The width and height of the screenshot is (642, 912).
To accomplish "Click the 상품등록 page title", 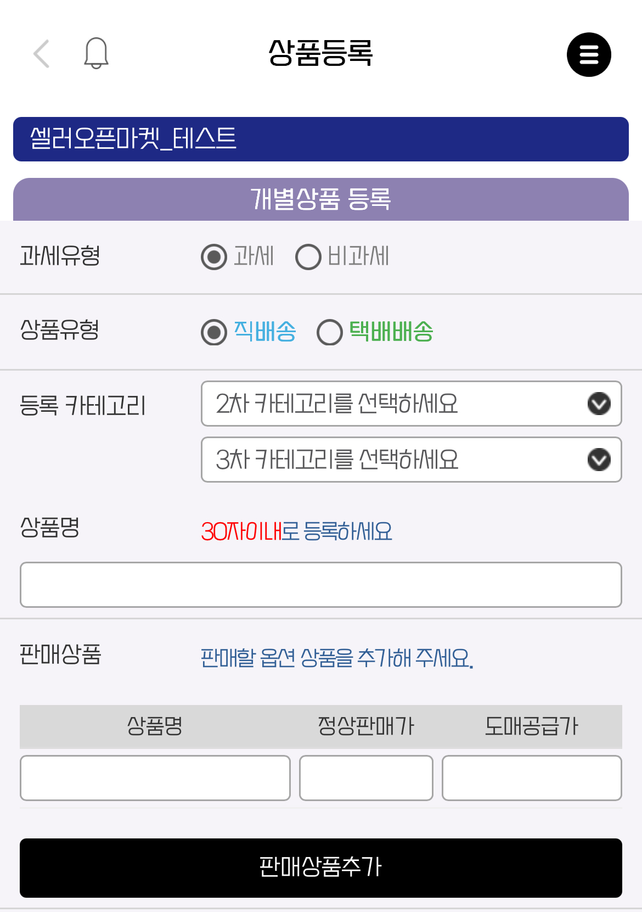I will (x=321, y=53).
